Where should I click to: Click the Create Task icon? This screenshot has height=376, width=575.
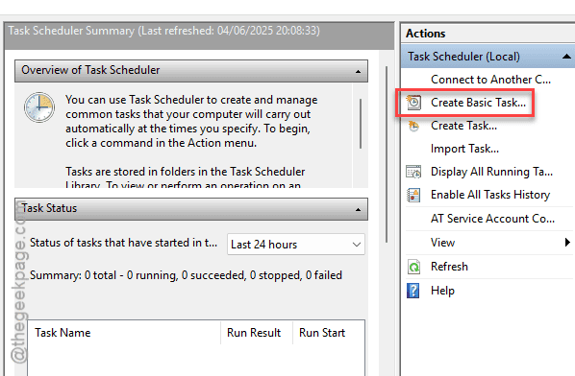click(413, 126)
